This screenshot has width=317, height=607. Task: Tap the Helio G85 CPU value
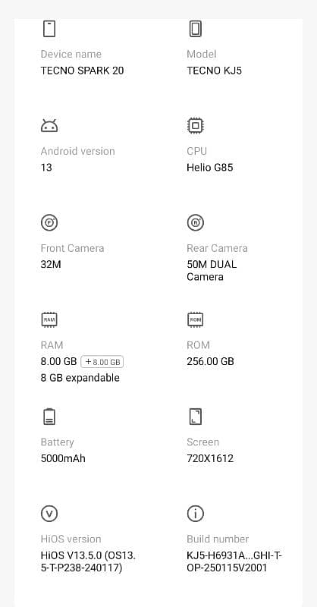pyautogui.click(x=210, y=168)
